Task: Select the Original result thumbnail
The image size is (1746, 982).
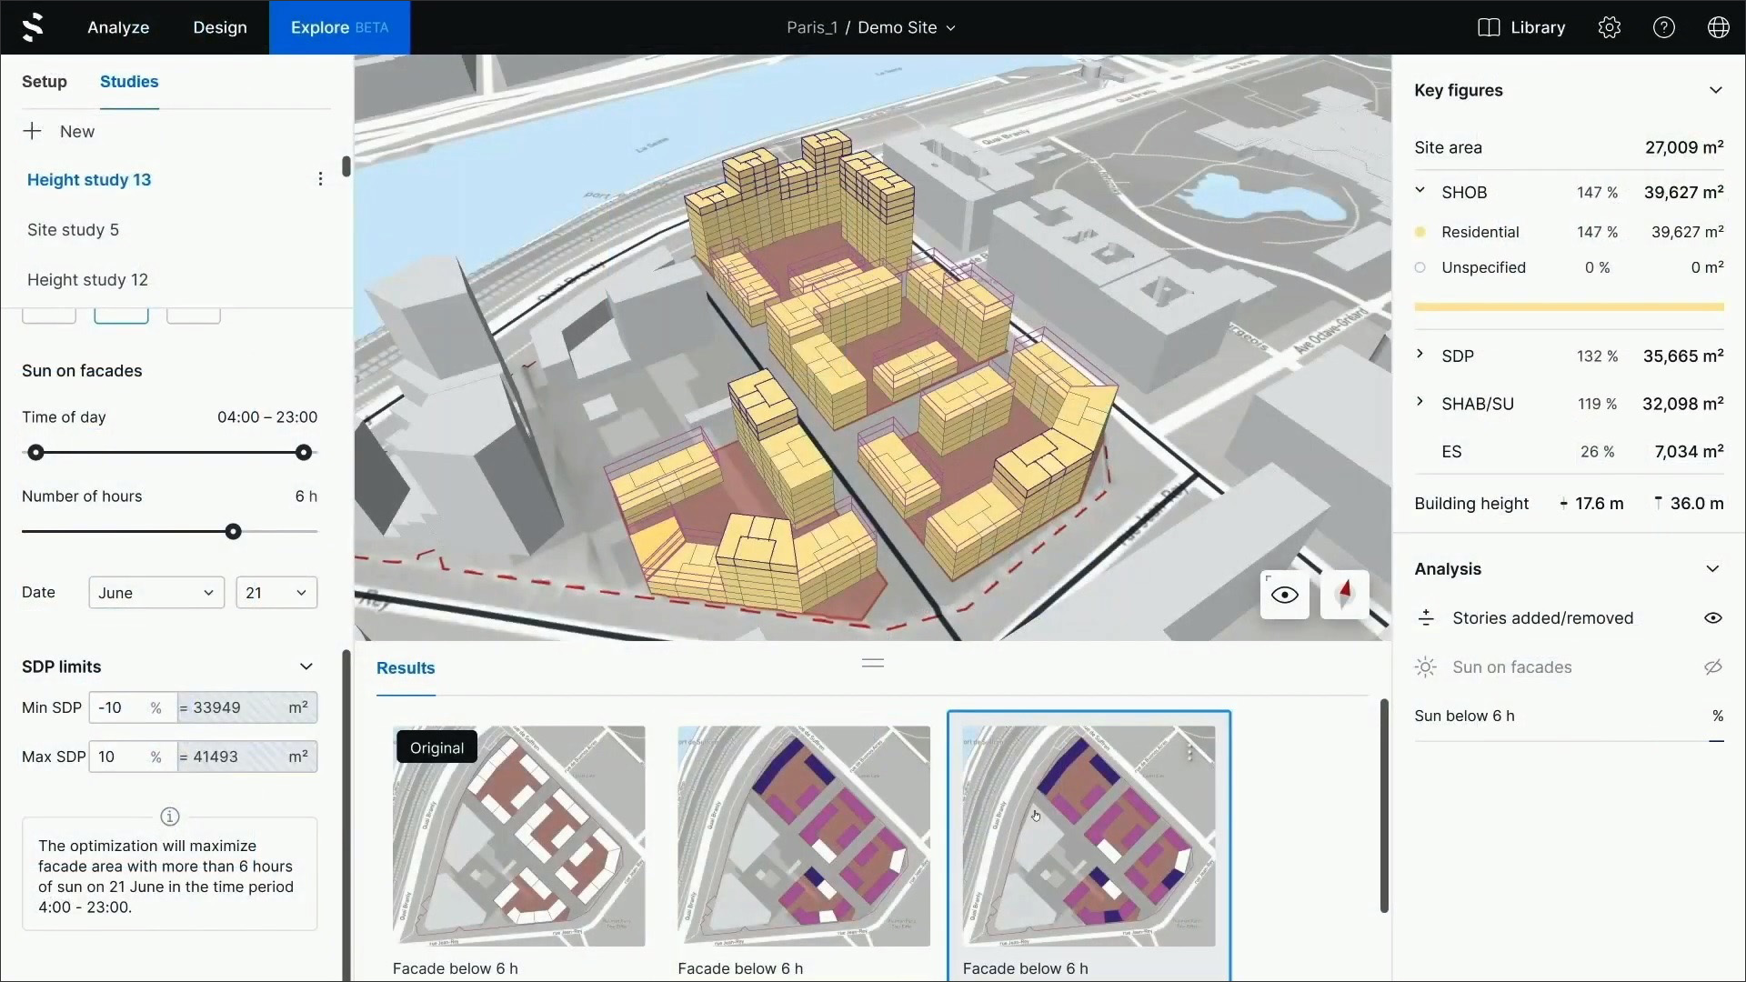Action: click(519, 837)
